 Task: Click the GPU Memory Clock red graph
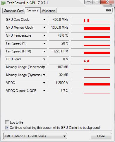pyautogui.click(x=90, y=28)
